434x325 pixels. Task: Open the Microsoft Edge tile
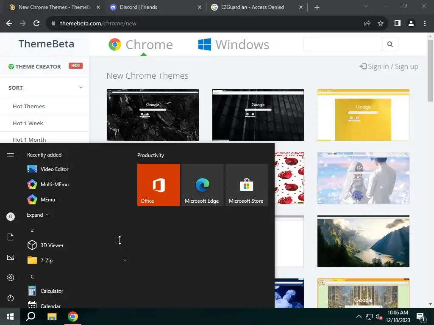coord(203,185)
